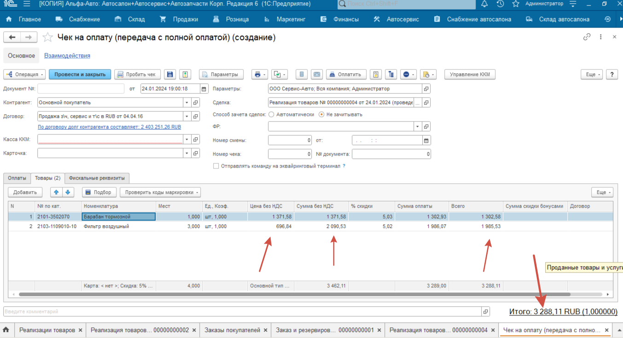Expand ФР dropdown
623x338 pixels.
pyautogui.click(x=418, y=126)
